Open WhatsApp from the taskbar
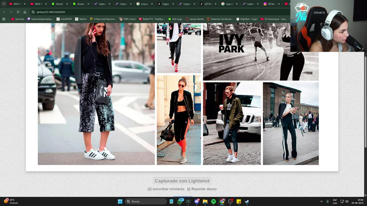Screen dimensions: 367x206 coord(180,201)
